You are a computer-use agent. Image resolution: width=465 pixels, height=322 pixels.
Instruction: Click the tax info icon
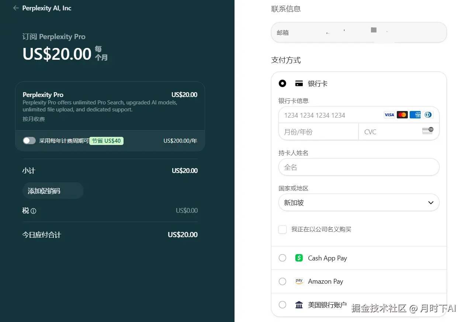click(x=34, y=211)
